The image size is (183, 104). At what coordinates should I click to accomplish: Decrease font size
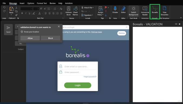[x=45, y=9]
